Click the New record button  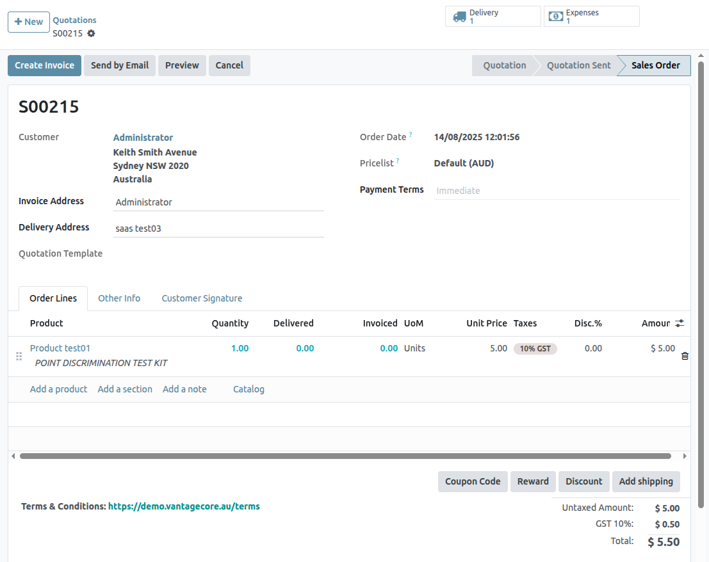[29, 22]
